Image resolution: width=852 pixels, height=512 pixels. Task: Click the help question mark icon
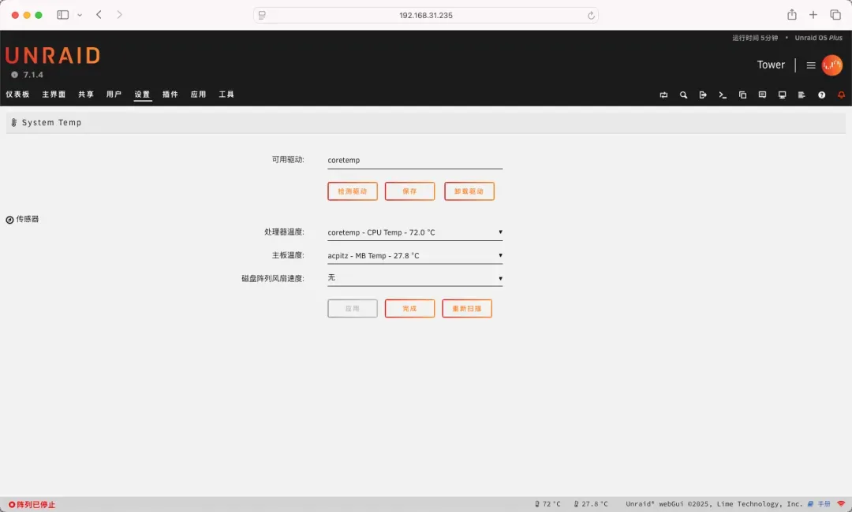(821, 95)
